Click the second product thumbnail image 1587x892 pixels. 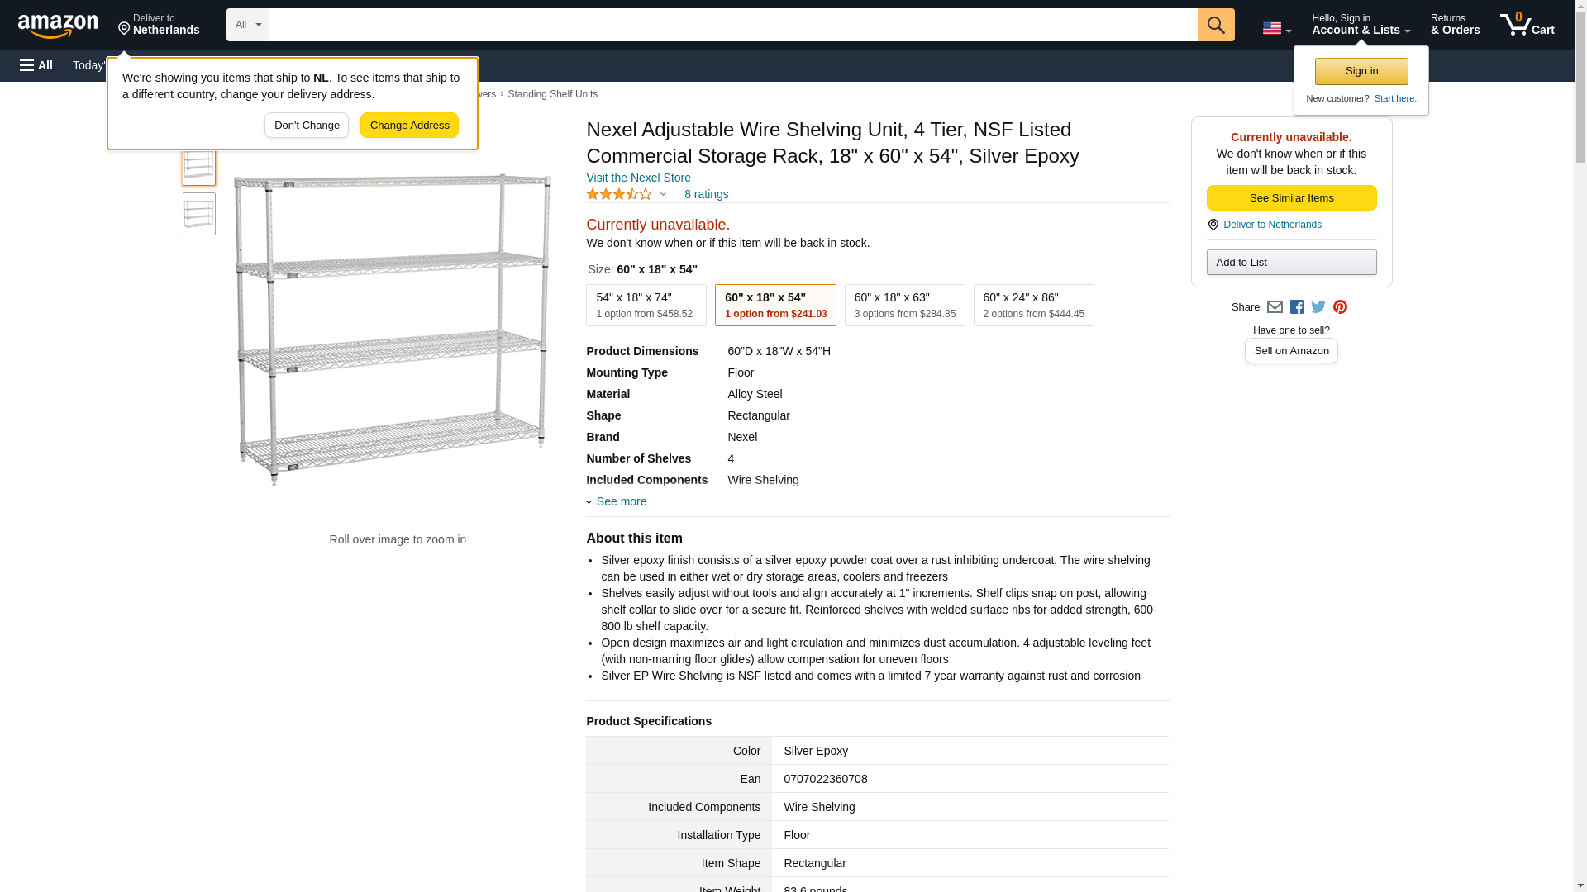pyautogui.click(x=199, y=214)
